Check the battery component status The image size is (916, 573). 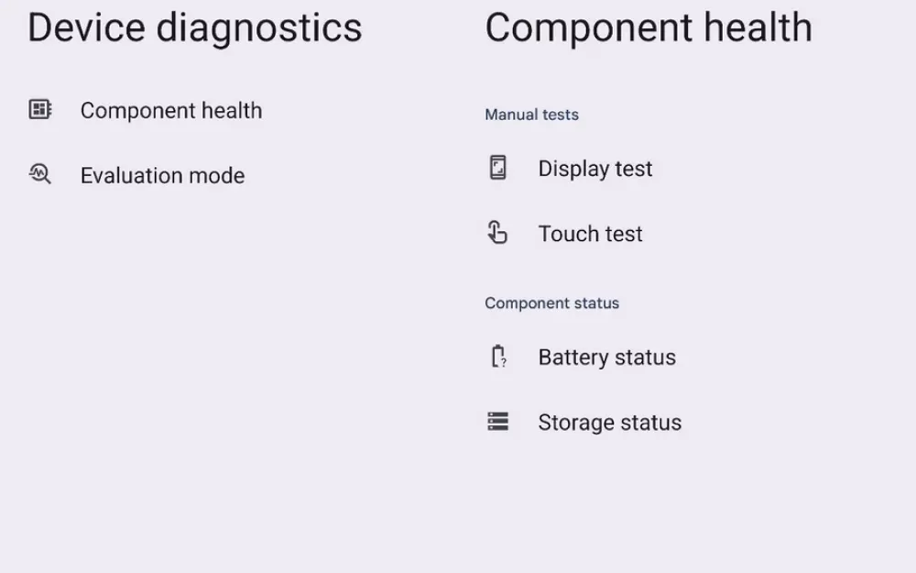tap(607, 357)
